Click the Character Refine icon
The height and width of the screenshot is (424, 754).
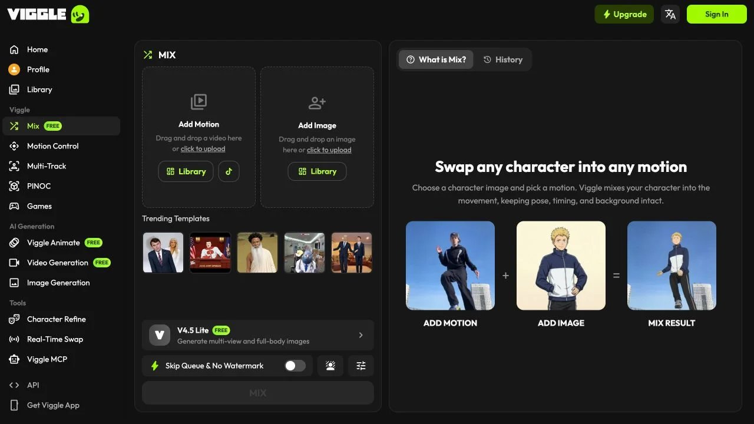click(x=14, y=319)
